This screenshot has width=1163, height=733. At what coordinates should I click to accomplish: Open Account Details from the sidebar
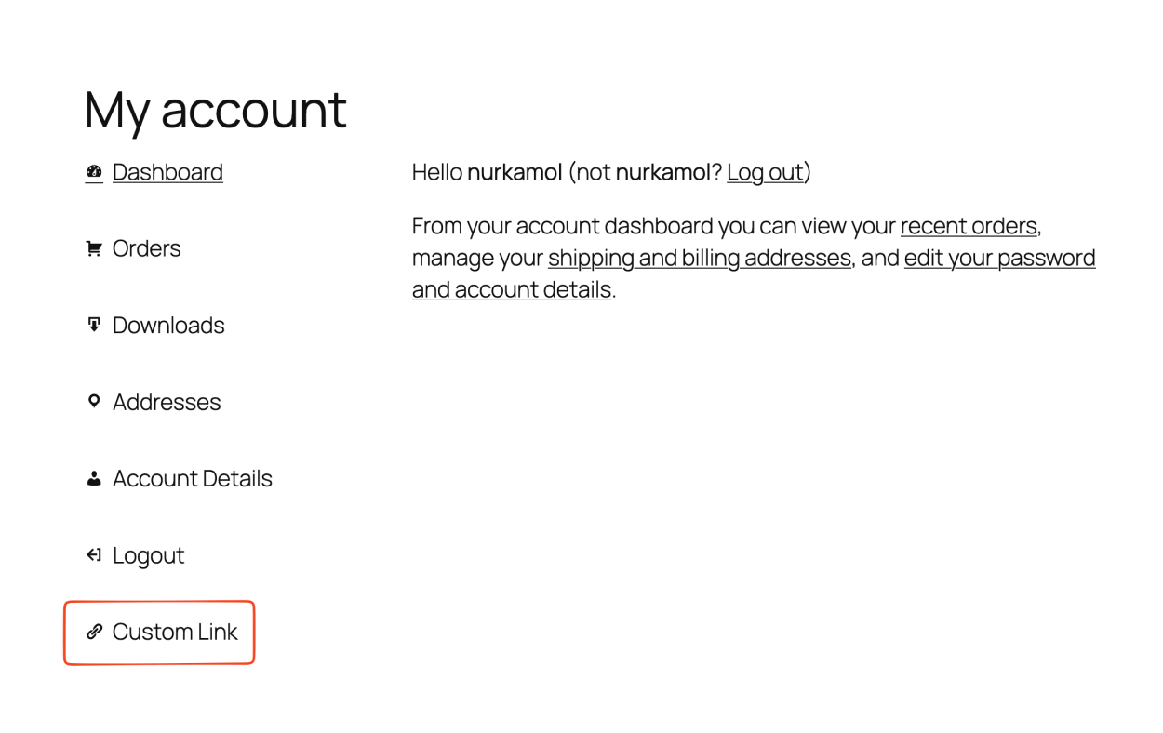193,478
